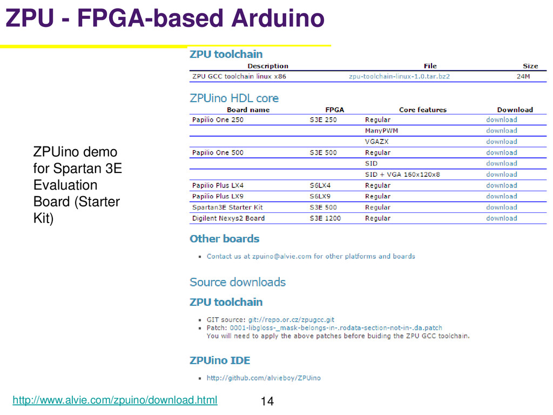Click the slide number 14
The height and width of the screenshot is (415, 553).
pyautogui.click(x=267, y=401)
